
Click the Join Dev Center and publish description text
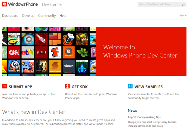28,96
